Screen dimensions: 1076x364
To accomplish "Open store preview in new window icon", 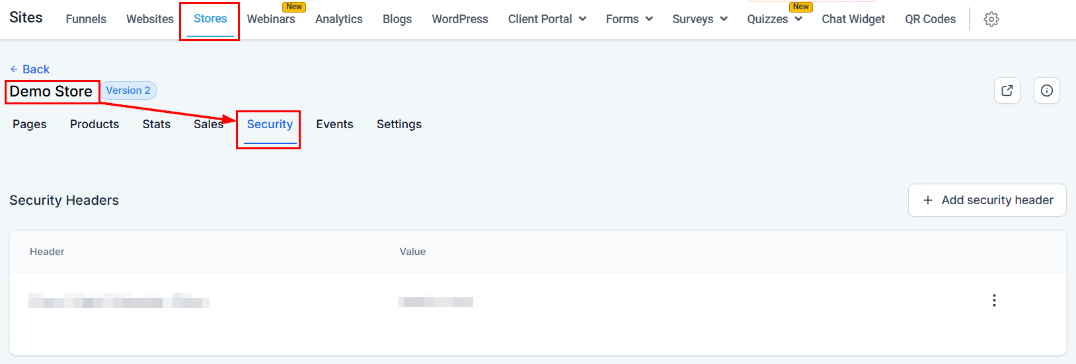I will [x=1007, y=91].
